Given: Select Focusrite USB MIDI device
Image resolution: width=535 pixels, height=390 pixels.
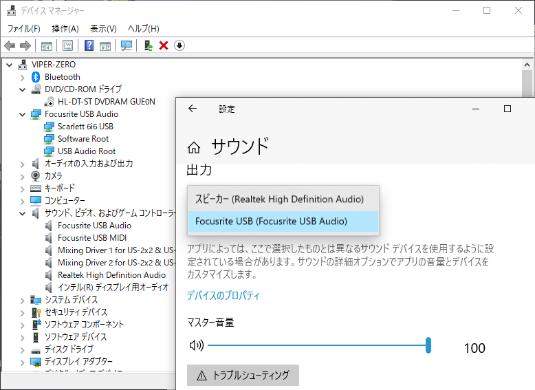Looking at the screenshot, I should (92, 238).
